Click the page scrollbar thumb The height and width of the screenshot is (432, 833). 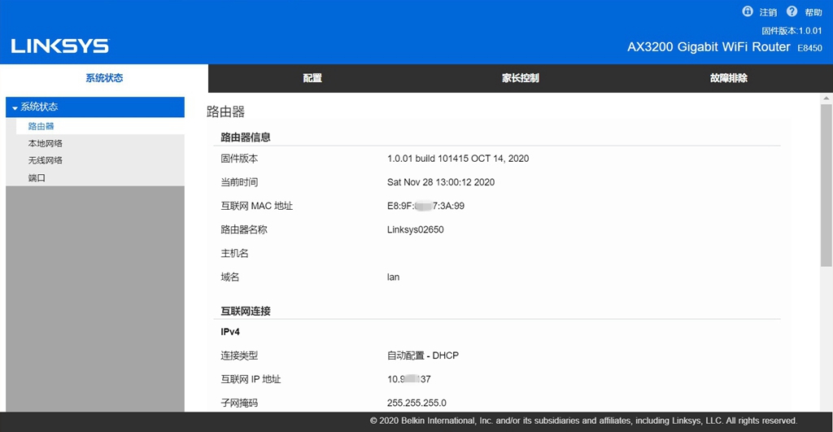coord(826,185)
